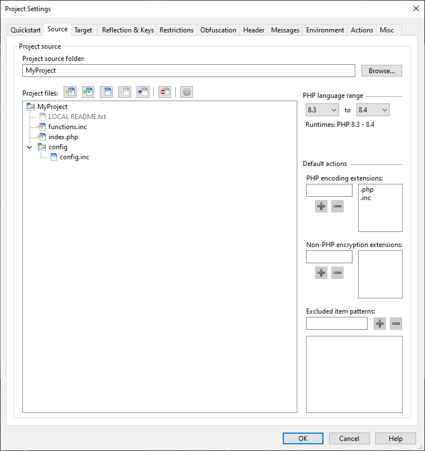Click the gear icon in Project files toolbar
Image resolution: width=425 pixels, height=451 pixels.
(x=186, y=92)
